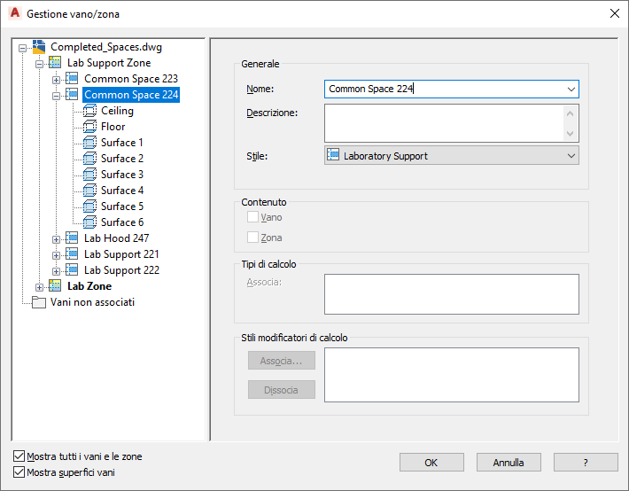Screen dimensions: 629x491
Task: Toggle Mostra tutti i vani e le zone
Action: coord(19,456)
